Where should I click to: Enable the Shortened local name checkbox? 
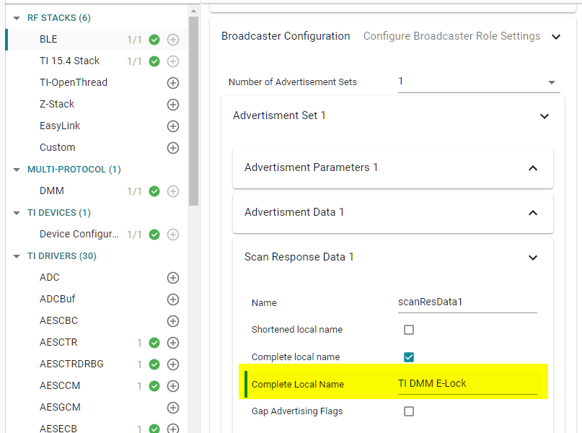click(409, 330)
